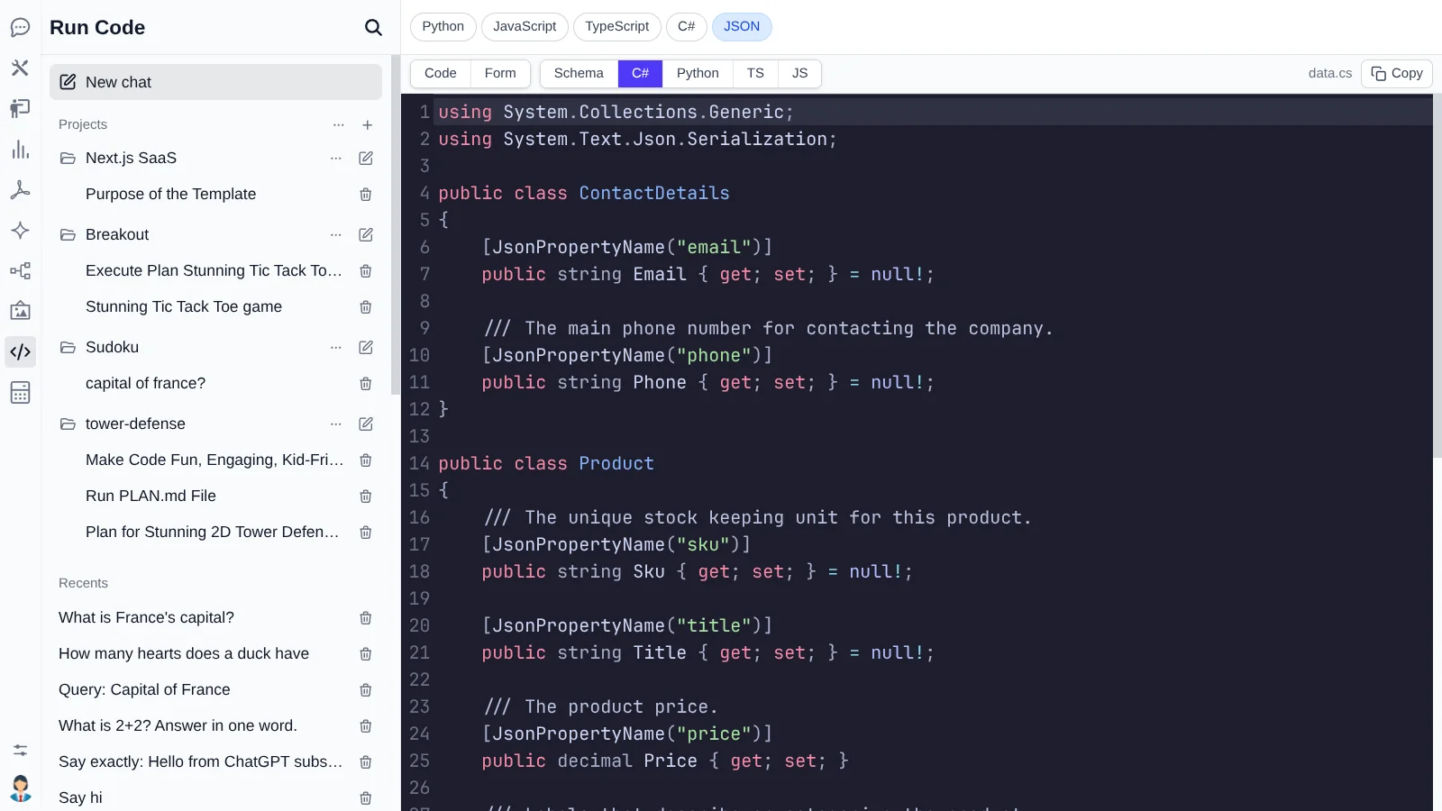Open the Projects section more options menu
Screen dimensions: 1442x811
click(339, 125)
